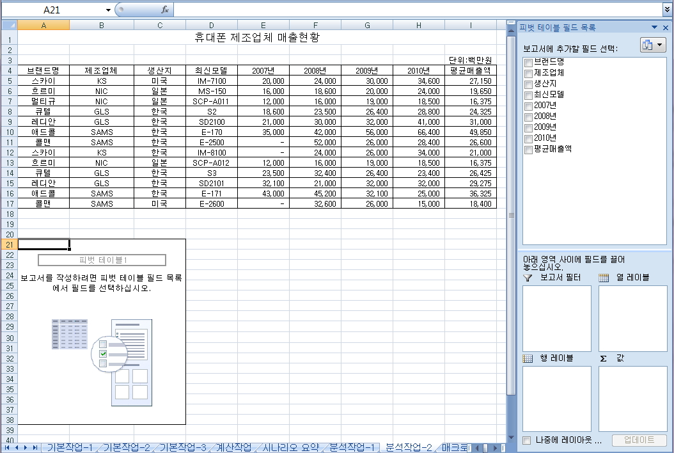
Task: Expand the formula bar with the chevron
Action: [x=667, y=10]
